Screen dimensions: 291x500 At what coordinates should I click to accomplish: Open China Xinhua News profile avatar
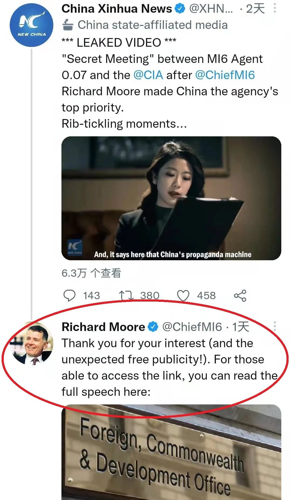click(32, 25)
